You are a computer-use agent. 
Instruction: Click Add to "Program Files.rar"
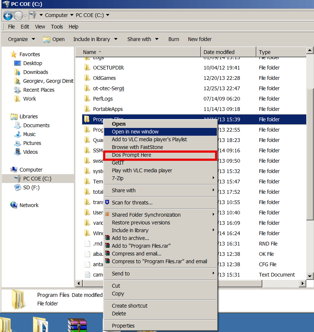click(160, 246)
